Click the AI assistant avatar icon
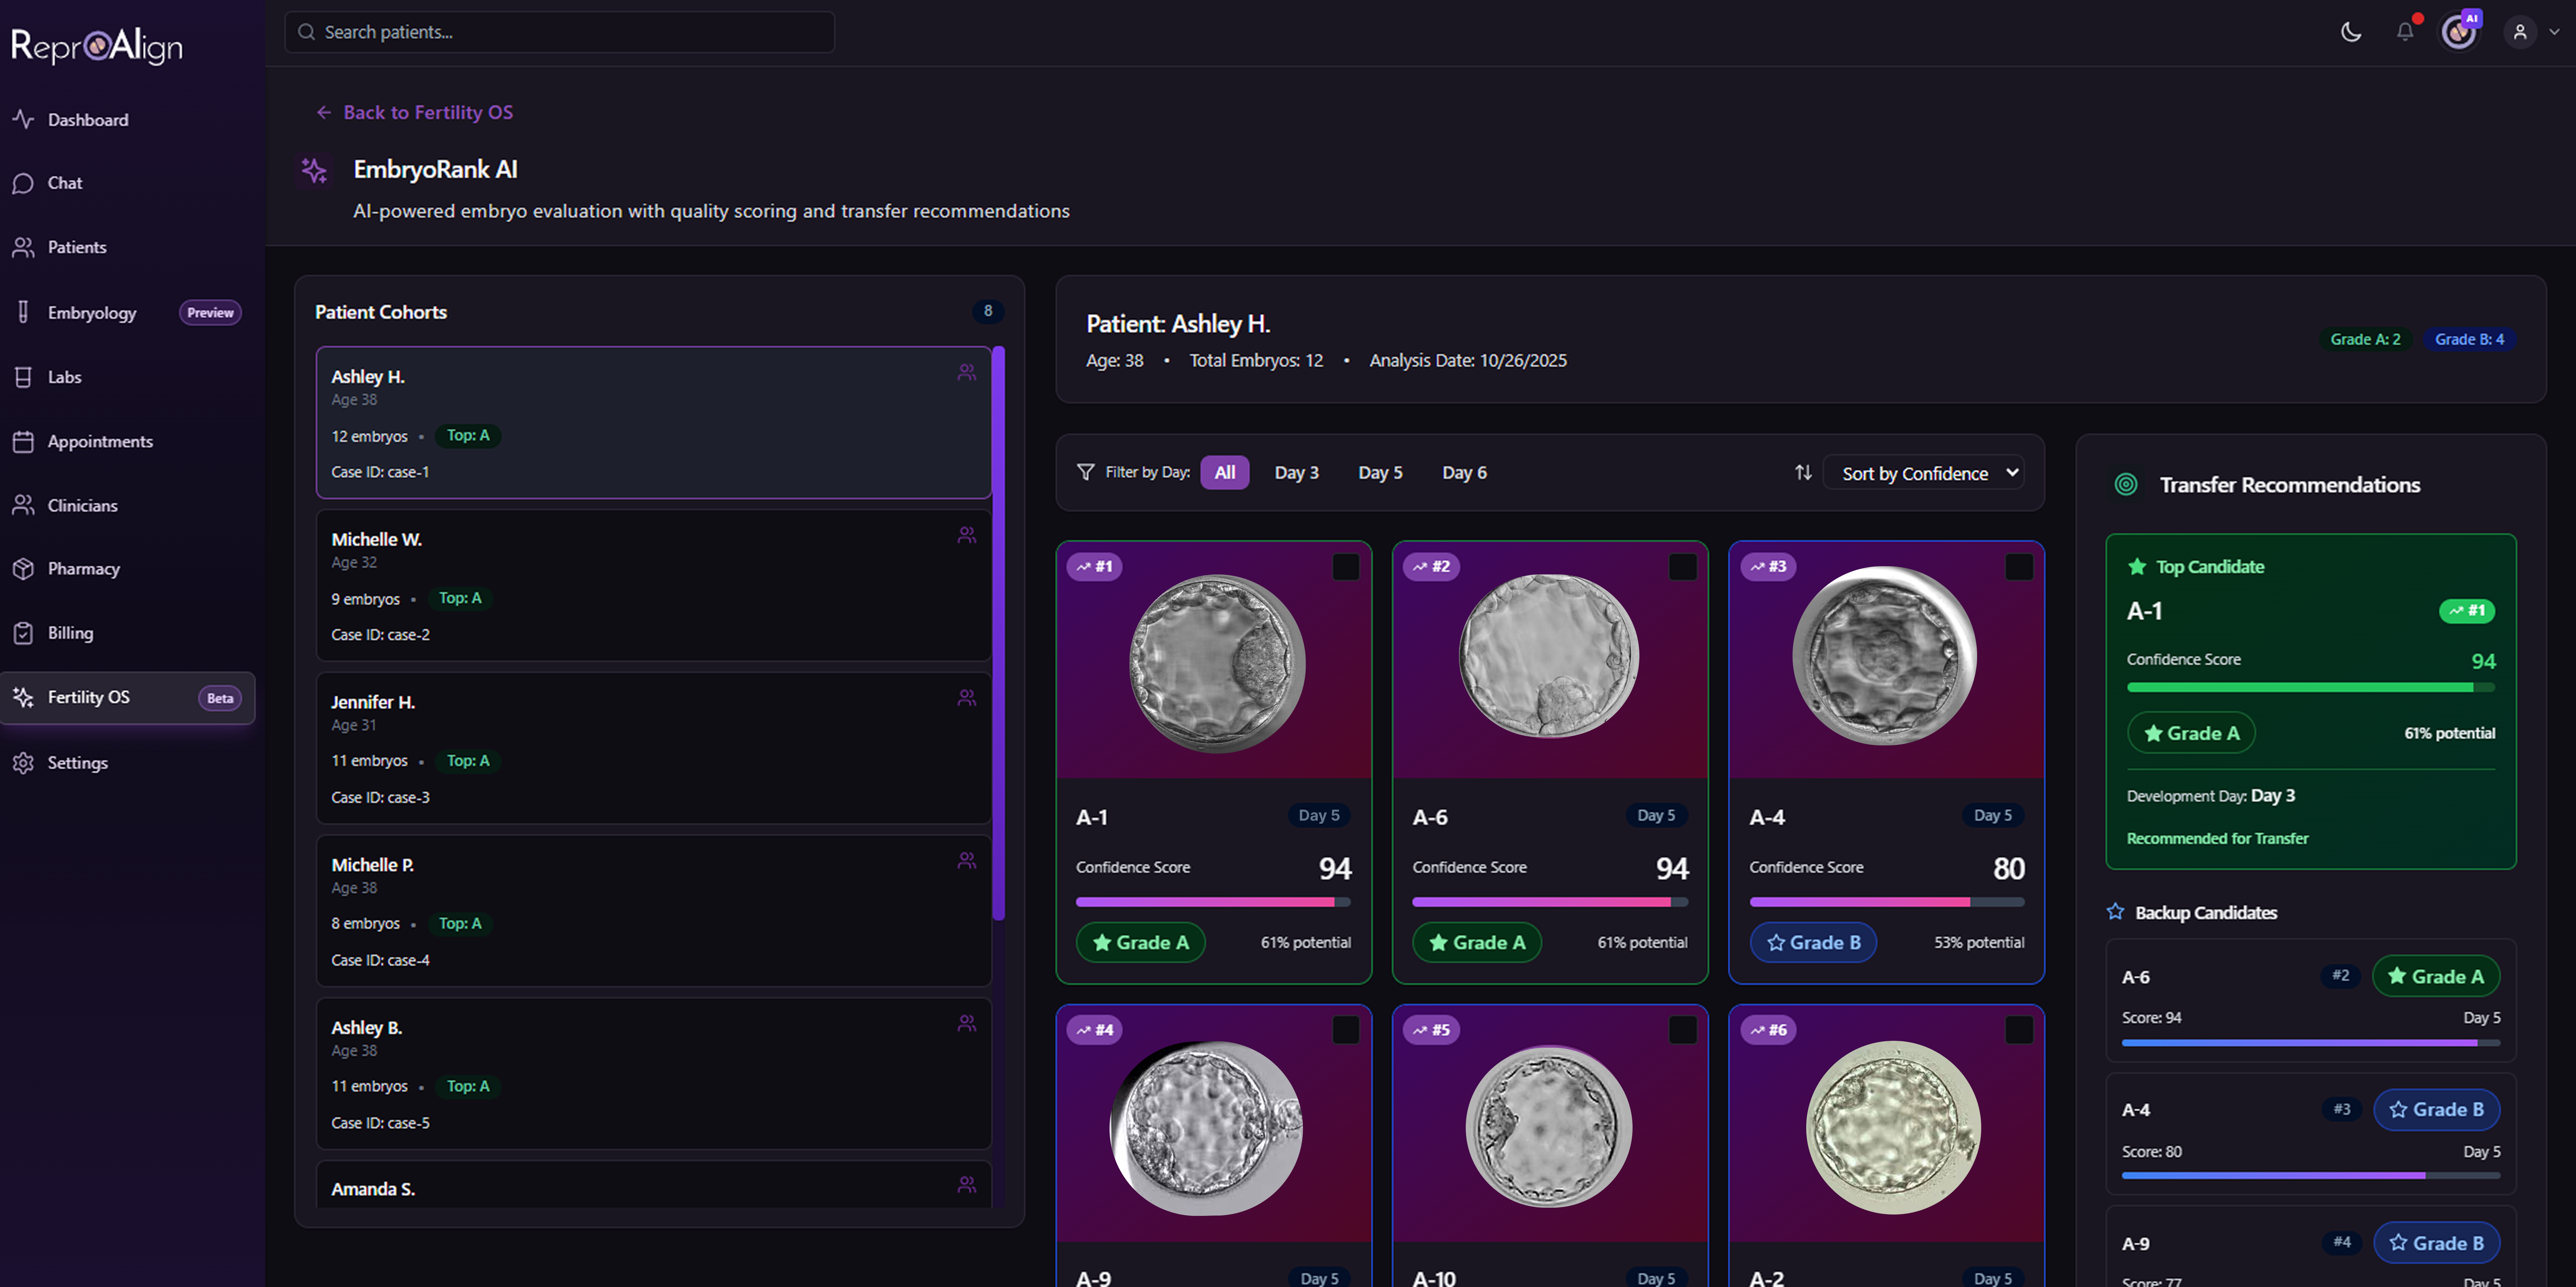The height and width of the screenshot is (1287, 2576). (x=2459, y=32)
